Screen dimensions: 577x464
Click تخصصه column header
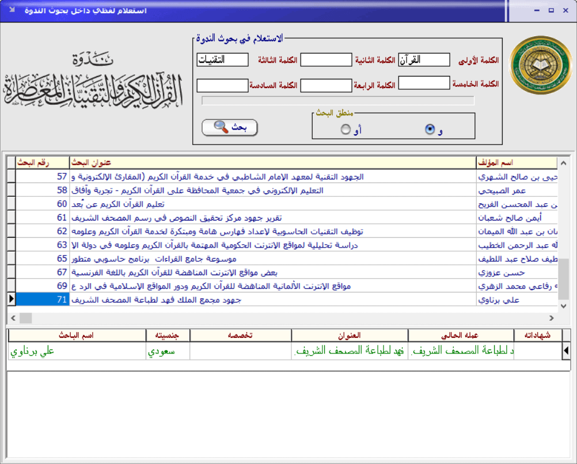241,335
